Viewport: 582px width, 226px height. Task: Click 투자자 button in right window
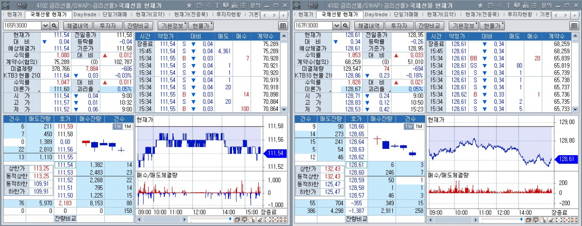pyautogui.click(x=400, y=26)
